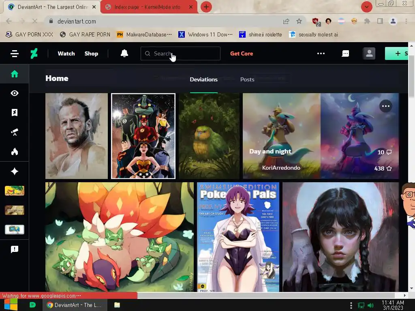Select the Home icon in left sidebar
This screenshot has height=311, width=415.
[x=15, y=74]
